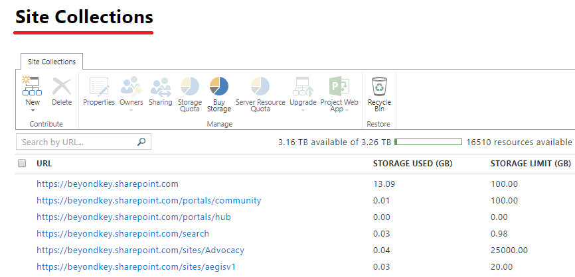Viewport: 575px width, 277px height.
Task: Open the sites/Advocacy link
Action: [141, 250]
